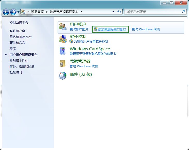Screen dimensions: 189x150
Task: Click the Windows CardSpace card icon
Action: (63, 51)
